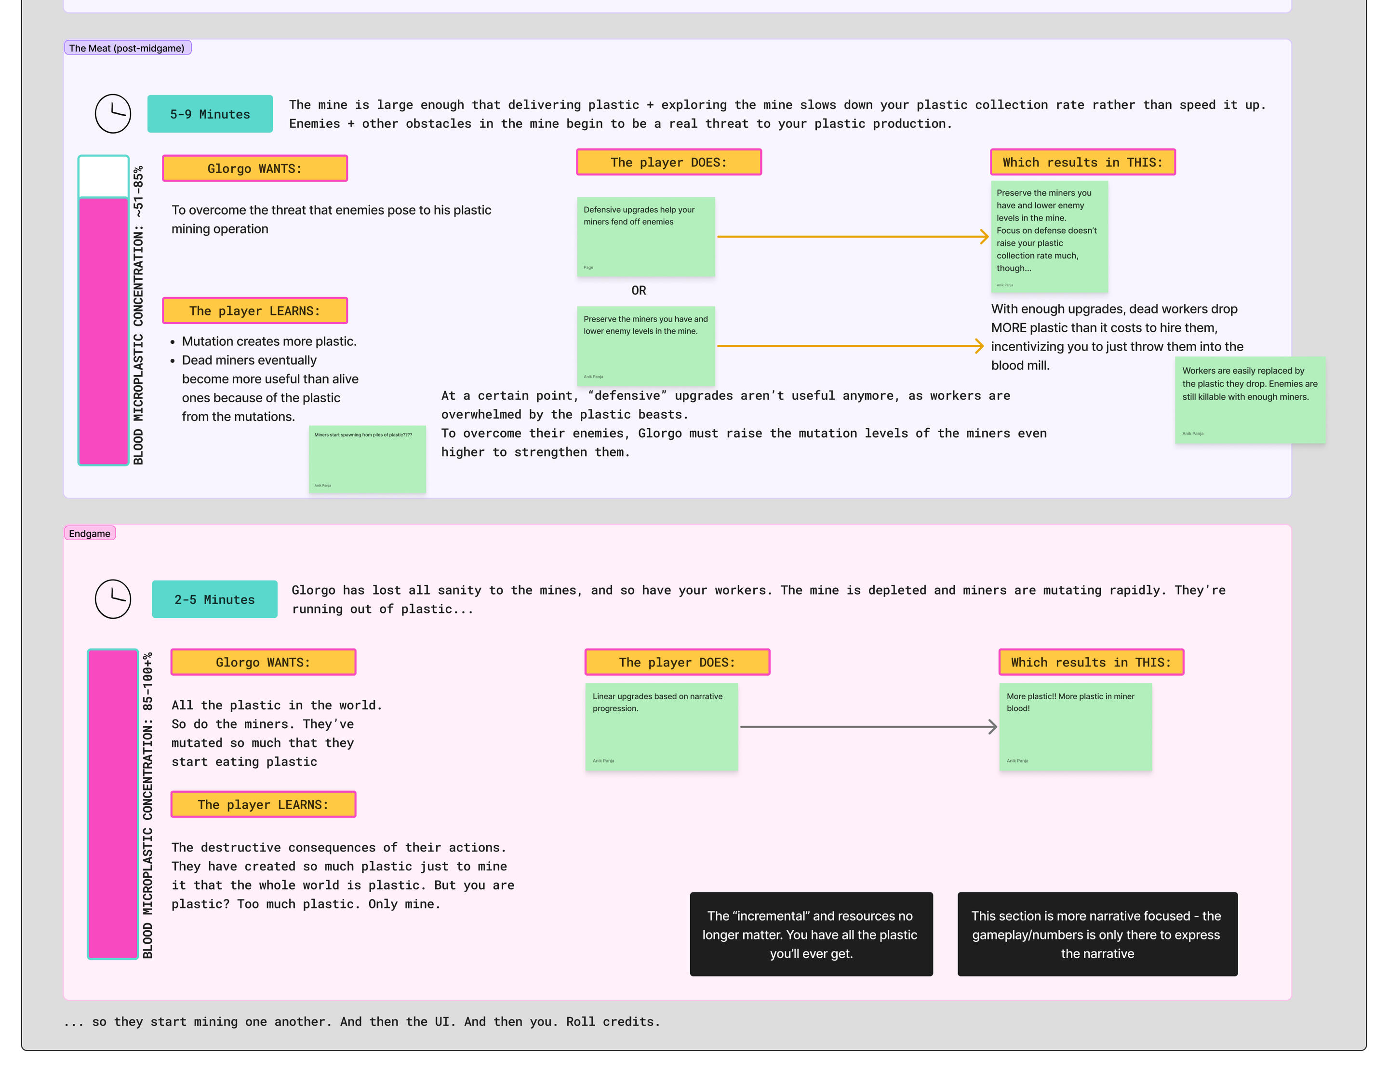
Task: Click the 'Workers are easily replaced' sticky note
Action: click(1250, 400)
